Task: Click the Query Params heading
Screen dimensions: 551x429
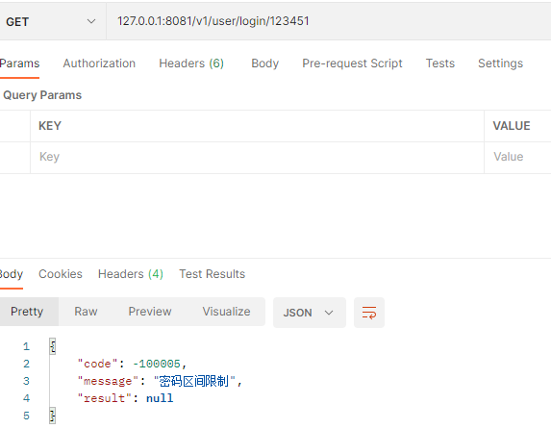Action: coord(42,95)
